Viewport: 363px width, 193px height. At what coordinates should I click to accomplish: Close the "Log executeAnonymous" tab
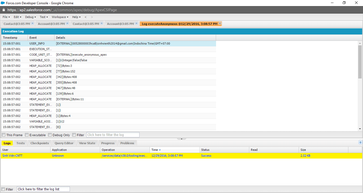tap(219, 23)
